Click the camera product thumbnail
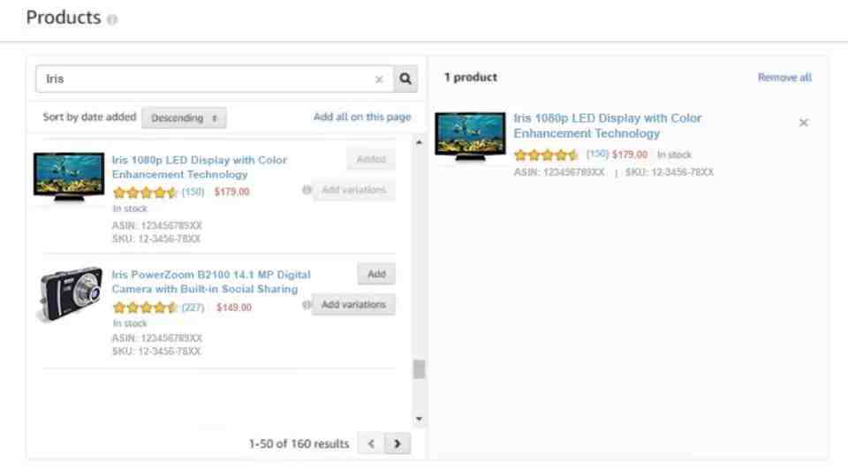This screenshot has height=469, width=848. tap(69, 294)
